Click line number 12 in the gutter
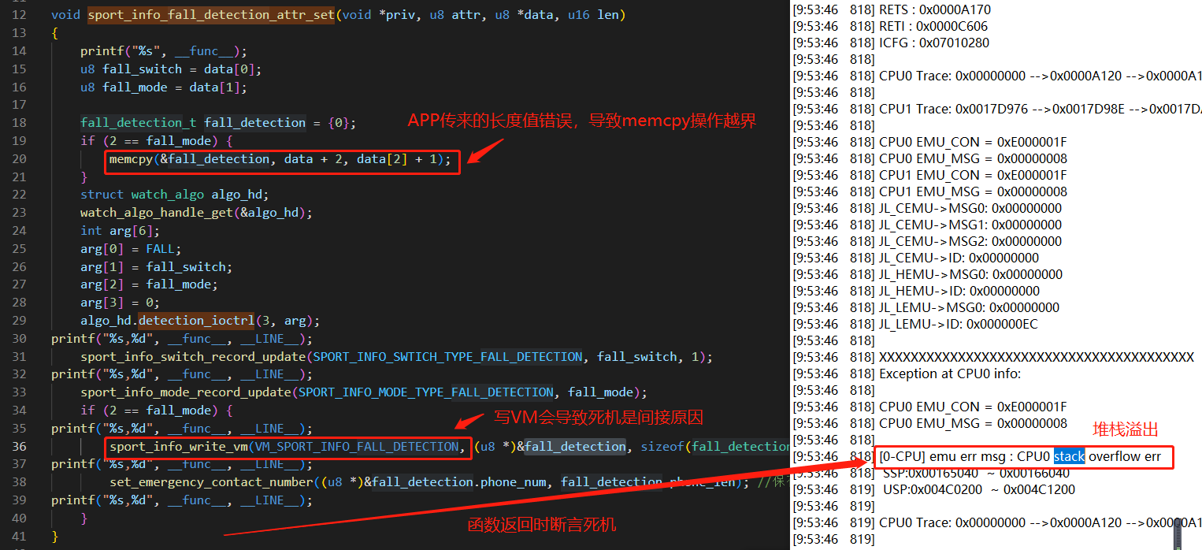This screenshot has width=1202, height=550. (20, 15)
